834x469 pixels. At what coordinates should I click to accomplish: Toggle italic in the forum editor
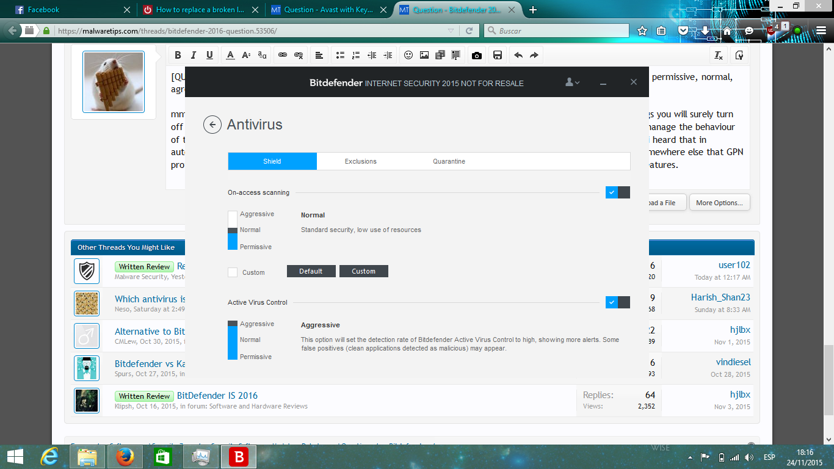tap(194, 55)
